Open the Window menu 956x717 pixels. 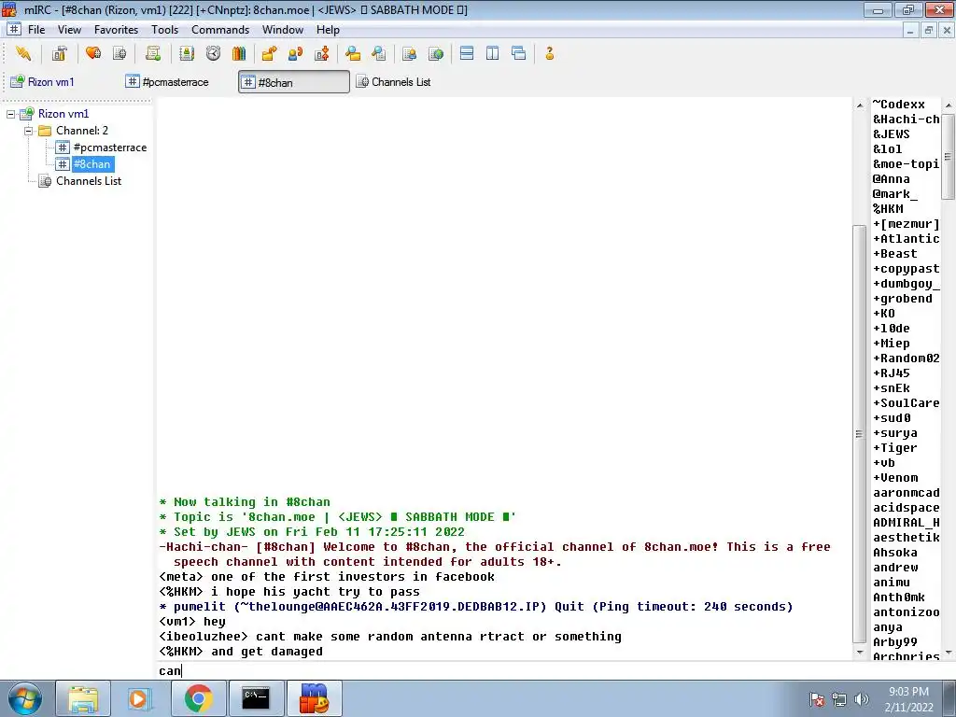point(282,30)
